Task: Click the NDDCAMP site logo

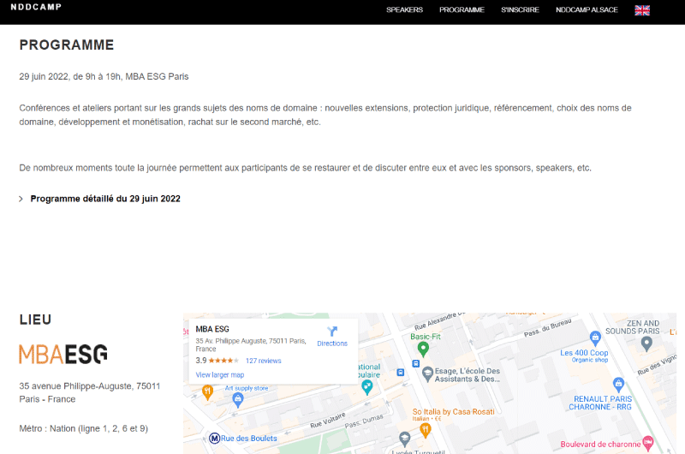Action: tap(36, 7)
